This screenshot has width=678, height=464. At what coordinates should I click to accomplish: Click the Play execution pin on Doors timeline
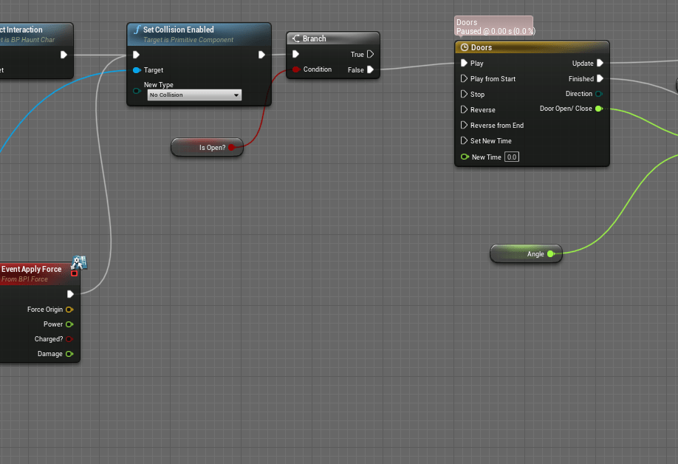(464, 64)
